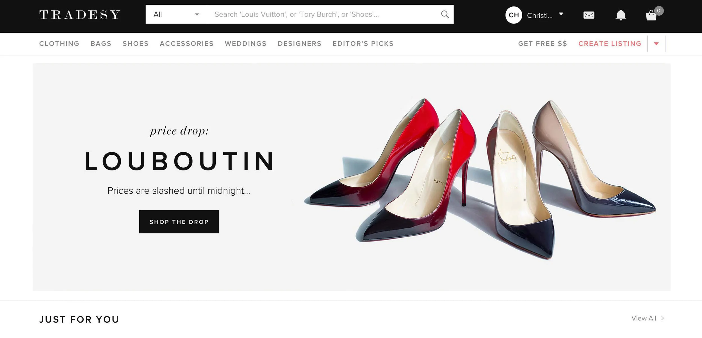The height and width of the screenshot is (338, 702).
Task: Click the 'Prices are slashed until midnight...' text
Action: point(179,191)
